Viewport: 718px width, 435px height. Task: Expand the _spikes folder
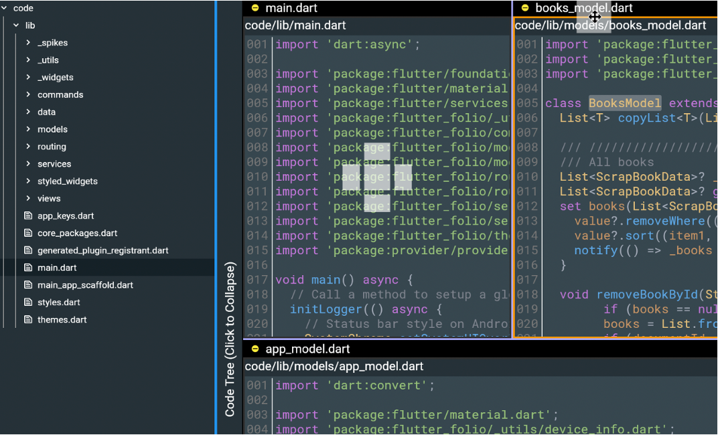click(28, 43)
